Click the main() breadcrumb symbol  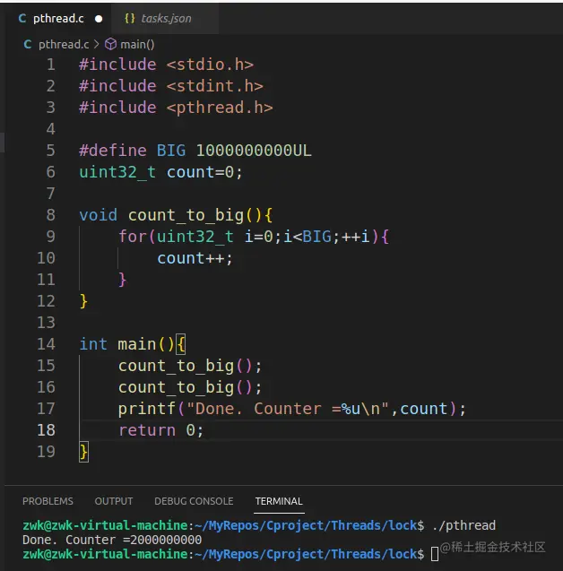137,45
